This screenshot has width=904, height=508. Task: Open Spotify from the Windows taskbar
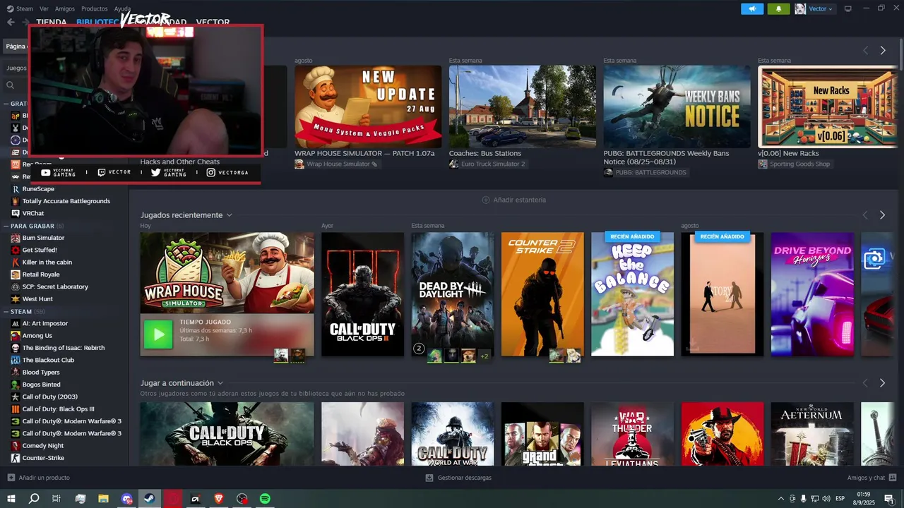point(265,499)
